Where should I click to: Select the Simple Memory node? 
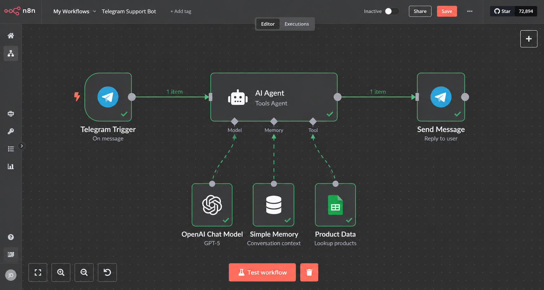point(274,205)
